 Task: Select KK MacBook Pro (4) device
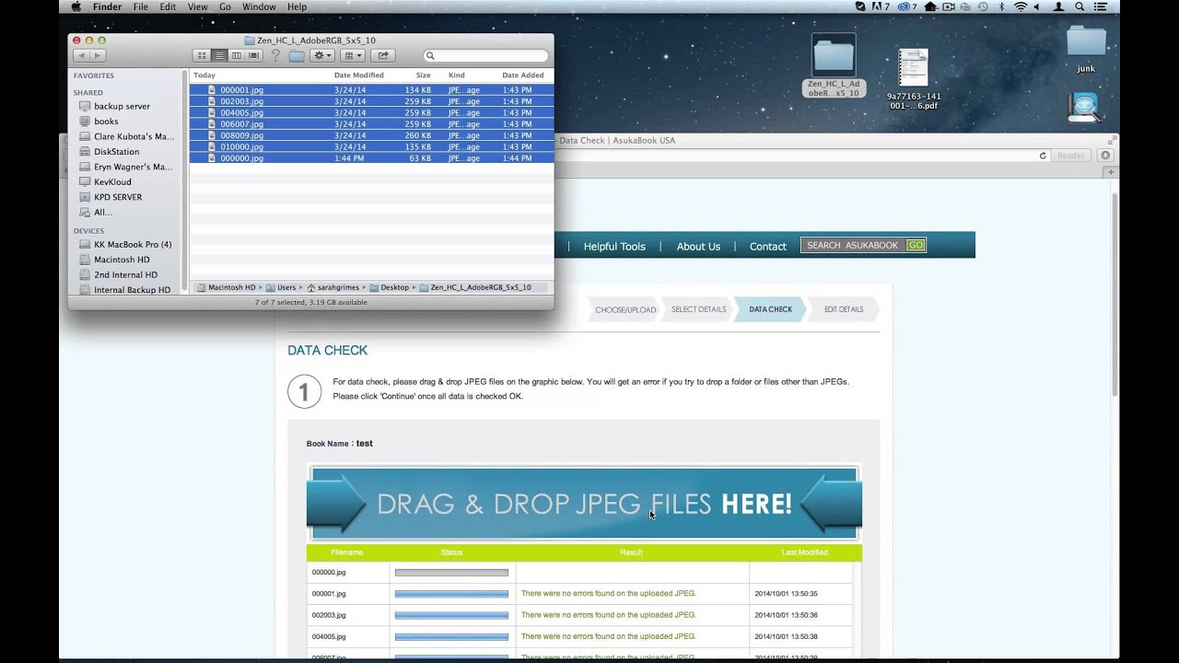coord(133,245)
